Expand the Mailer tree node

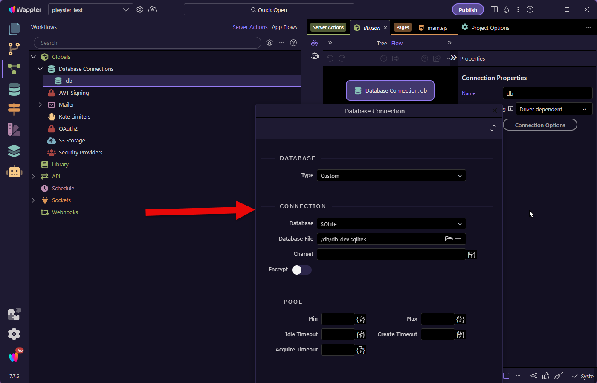pyautogui.click(x=40, y=104)
